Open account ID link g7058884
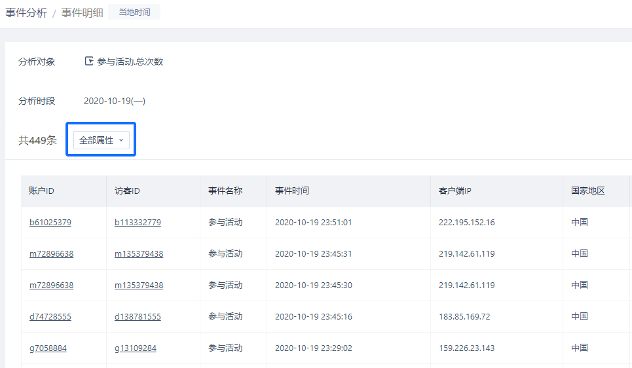This screenshot has height=368, width=632. pyautogui.click(x=48, y=348)
